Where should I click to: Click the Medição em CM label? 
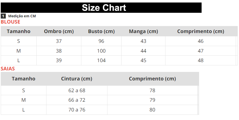[22, 16]
